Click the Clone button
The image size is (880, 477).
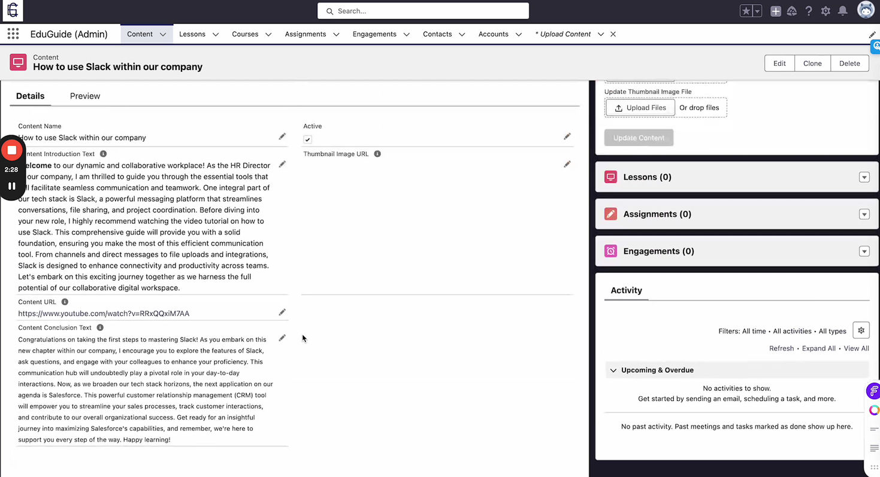point(812,63)
